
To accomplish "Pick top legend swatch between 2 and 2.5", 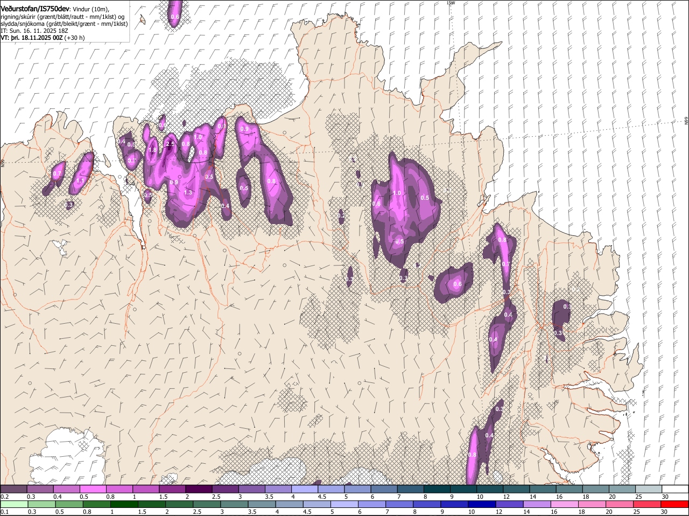I will tap(199, 489).
